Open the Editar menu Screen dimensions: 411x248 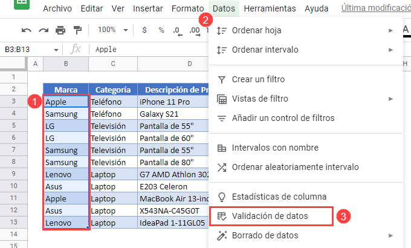click(92, 8)
